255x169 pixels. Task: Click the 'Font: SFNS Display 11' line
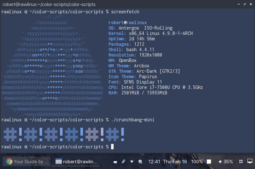pyautogui.click(x=135, y=82)
